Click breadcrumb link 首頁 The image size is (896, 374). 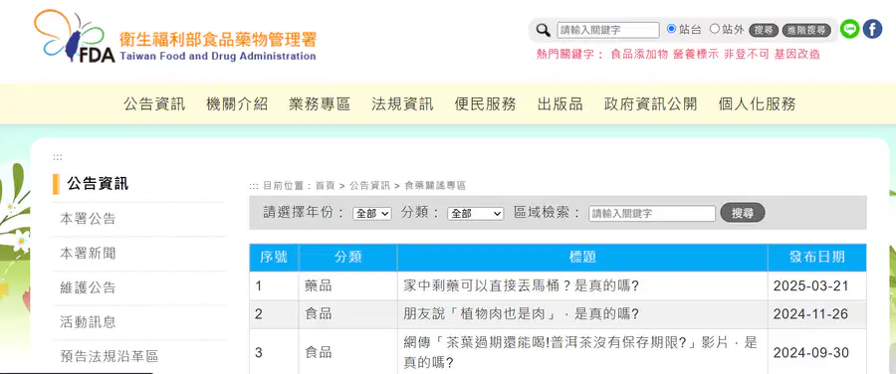click(x=325, y=186)
